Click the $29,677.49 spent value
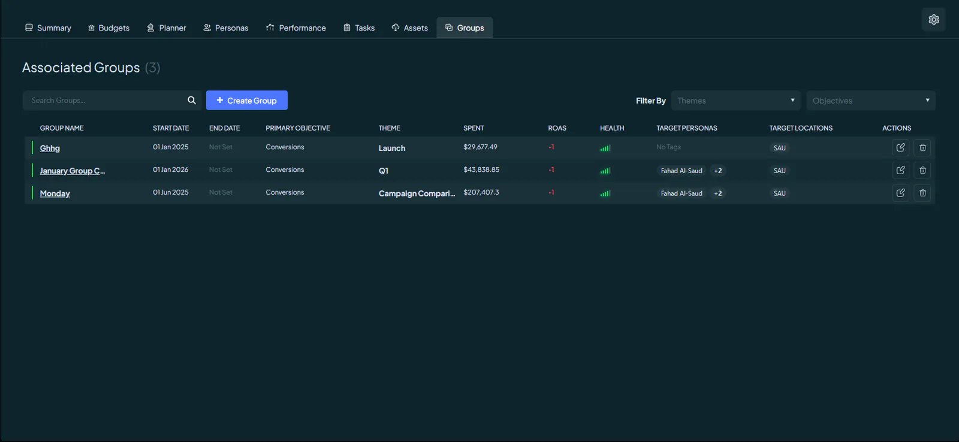Screen dimensions: 959x442 (x=480, y=147)
